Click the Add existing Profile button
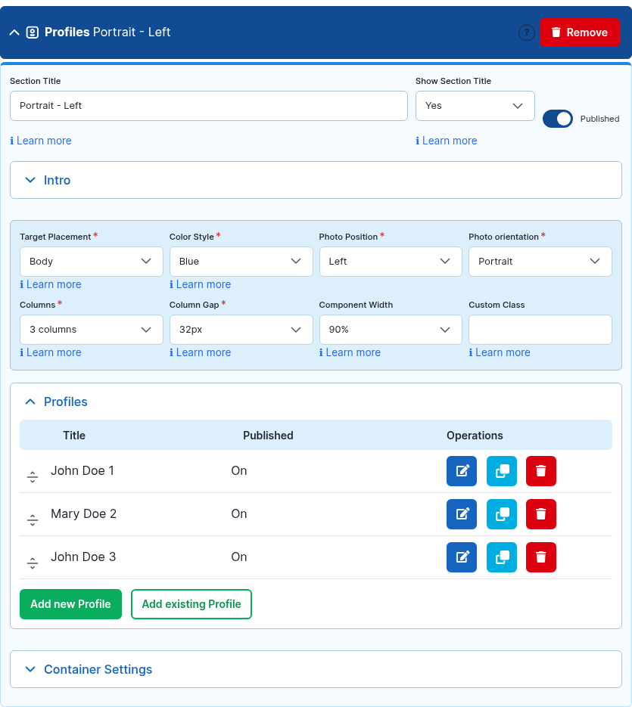The image size is (632, 707). point(191,604)
